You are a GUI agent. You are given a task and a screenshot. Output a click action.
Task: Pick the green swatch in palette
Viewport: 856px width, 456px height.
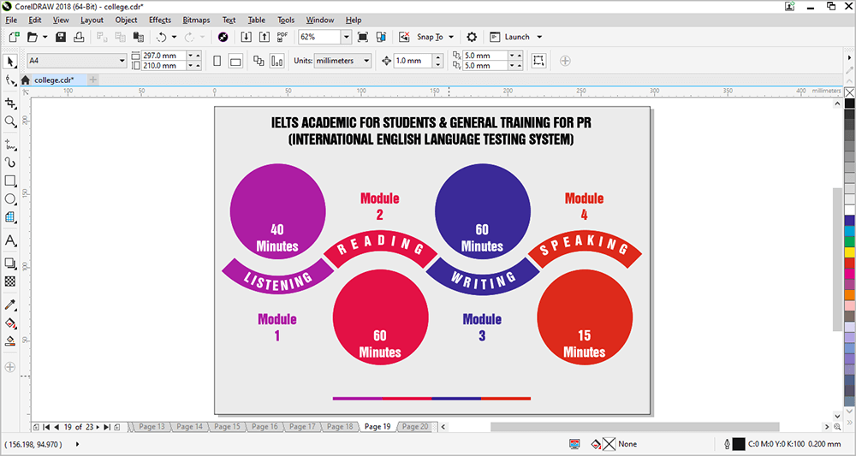(849, 241)
